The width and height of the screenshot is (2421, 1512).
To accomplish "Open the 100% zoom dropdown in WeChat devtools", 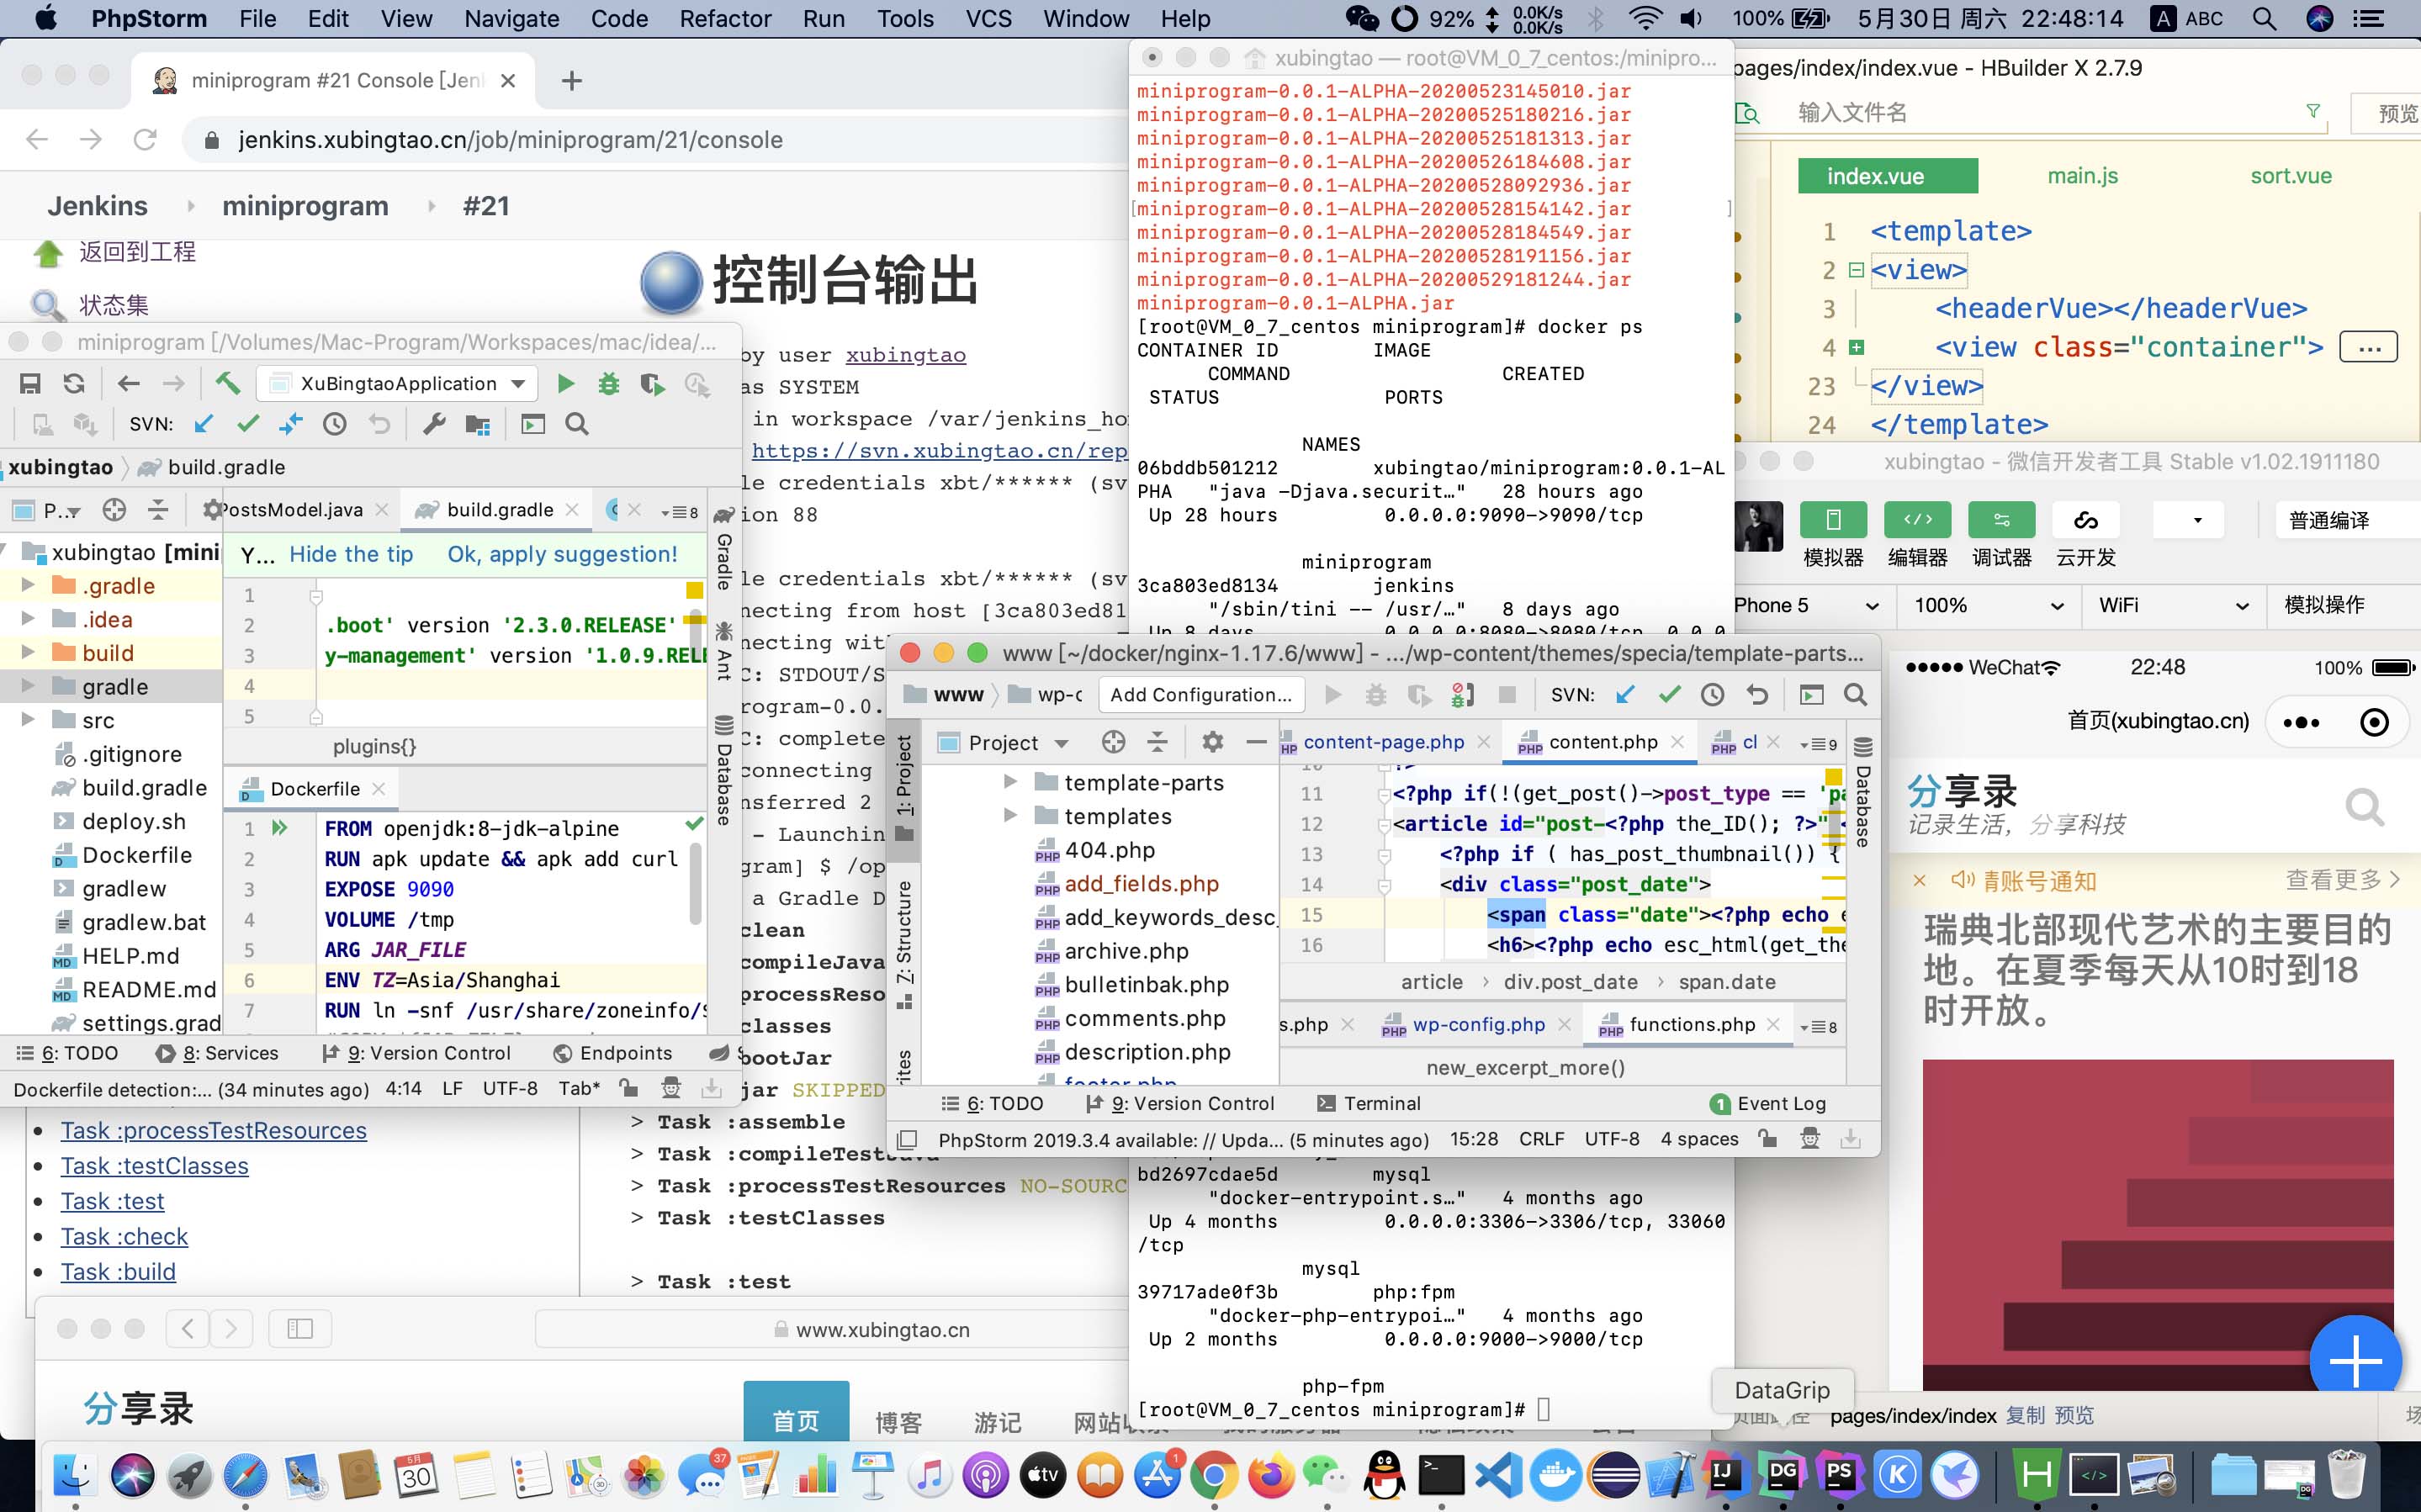I will point(1988,606).
